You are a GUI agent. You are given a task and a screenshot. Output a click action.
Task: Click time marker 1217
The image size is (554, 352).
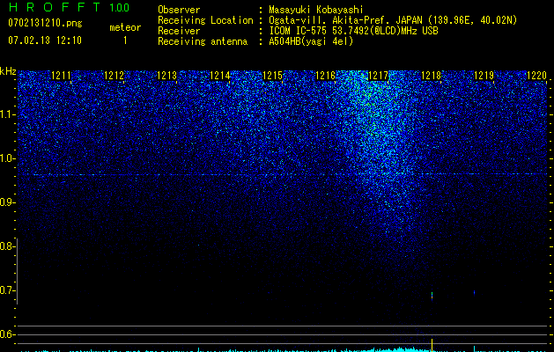pyautogui.click(x=379, y=75)
